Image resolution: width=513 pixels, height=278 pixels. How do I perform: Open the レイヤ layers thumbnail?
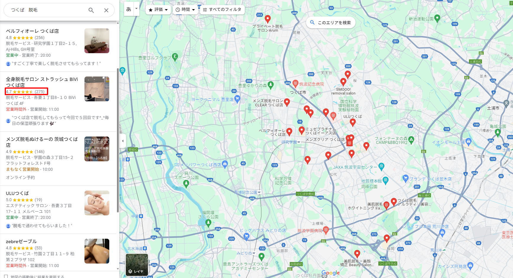tap(137, 265)
